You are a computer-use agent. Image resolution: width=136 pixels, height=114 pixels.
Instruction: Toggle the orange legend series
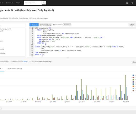pos(133,86)
